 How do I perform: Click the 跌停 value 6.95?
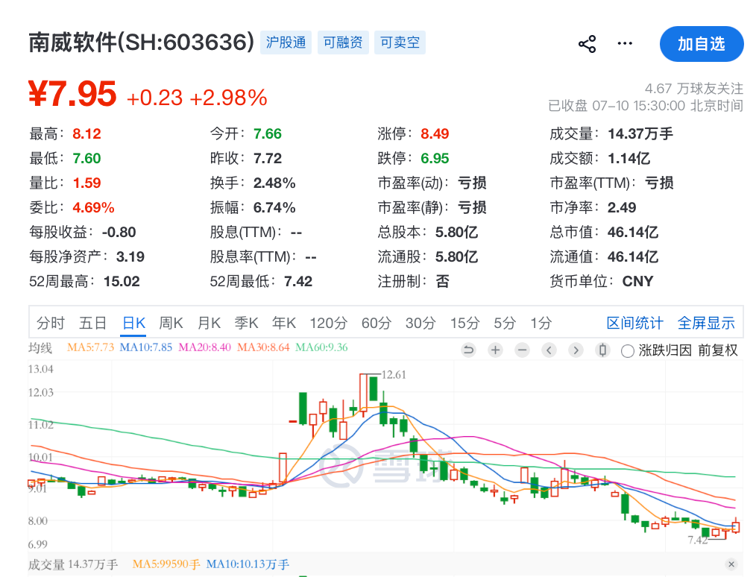[435, 158]
